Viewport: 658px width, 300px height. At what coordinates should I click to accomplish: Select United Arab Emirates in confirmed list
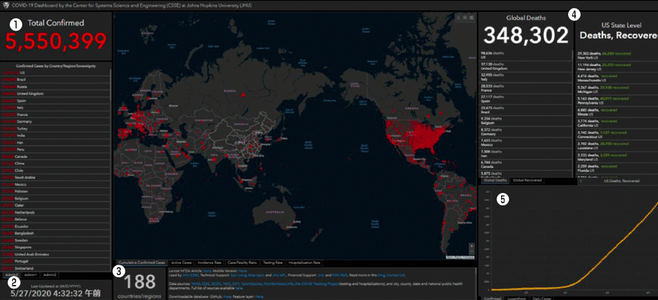pyautogui.click(x=56, y=254)
